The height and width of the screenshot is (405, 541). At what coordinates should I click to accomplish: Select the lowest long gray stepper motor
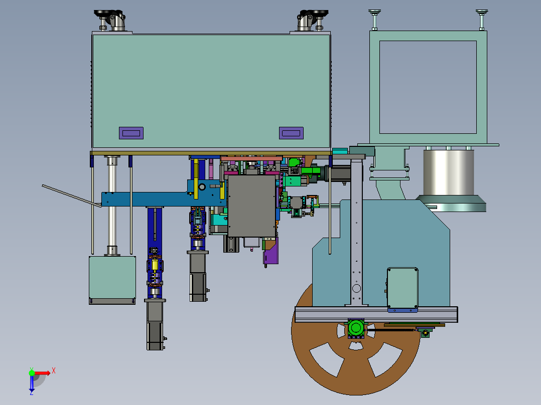155,324
